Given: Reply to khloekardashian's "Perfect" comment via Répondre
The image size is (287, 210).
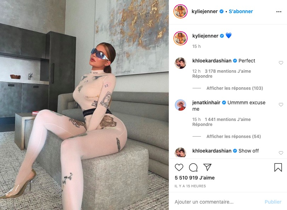Looking at the screenshot, I should (202, 76).
